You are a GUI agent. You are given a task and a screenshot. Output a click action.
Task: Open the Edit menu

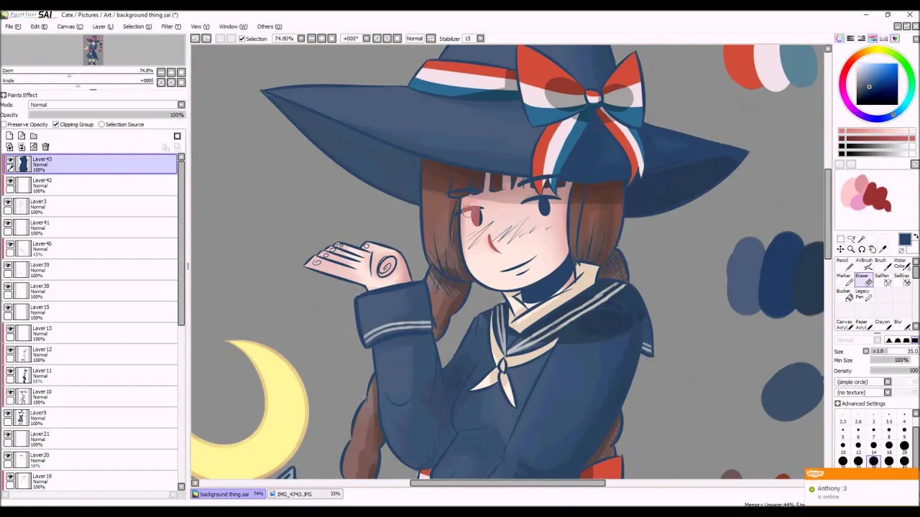(39, 27)
